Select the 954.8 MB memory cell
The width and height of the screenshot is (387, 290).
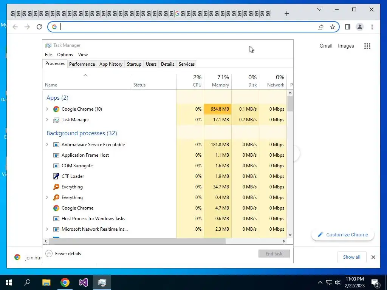(218, 109)
